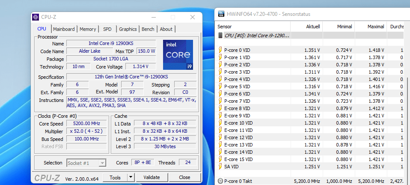The width and height of the screenshot is (410, 185).
Task: Click the lightning icon for P-core 2 VID
Action: (x=220, y=65)
